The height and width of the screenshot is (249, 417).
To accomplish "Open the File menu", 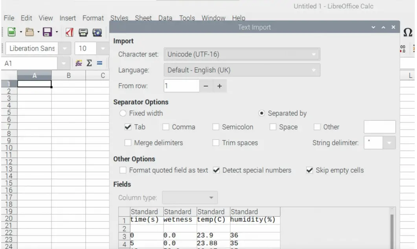I will 9,18.
